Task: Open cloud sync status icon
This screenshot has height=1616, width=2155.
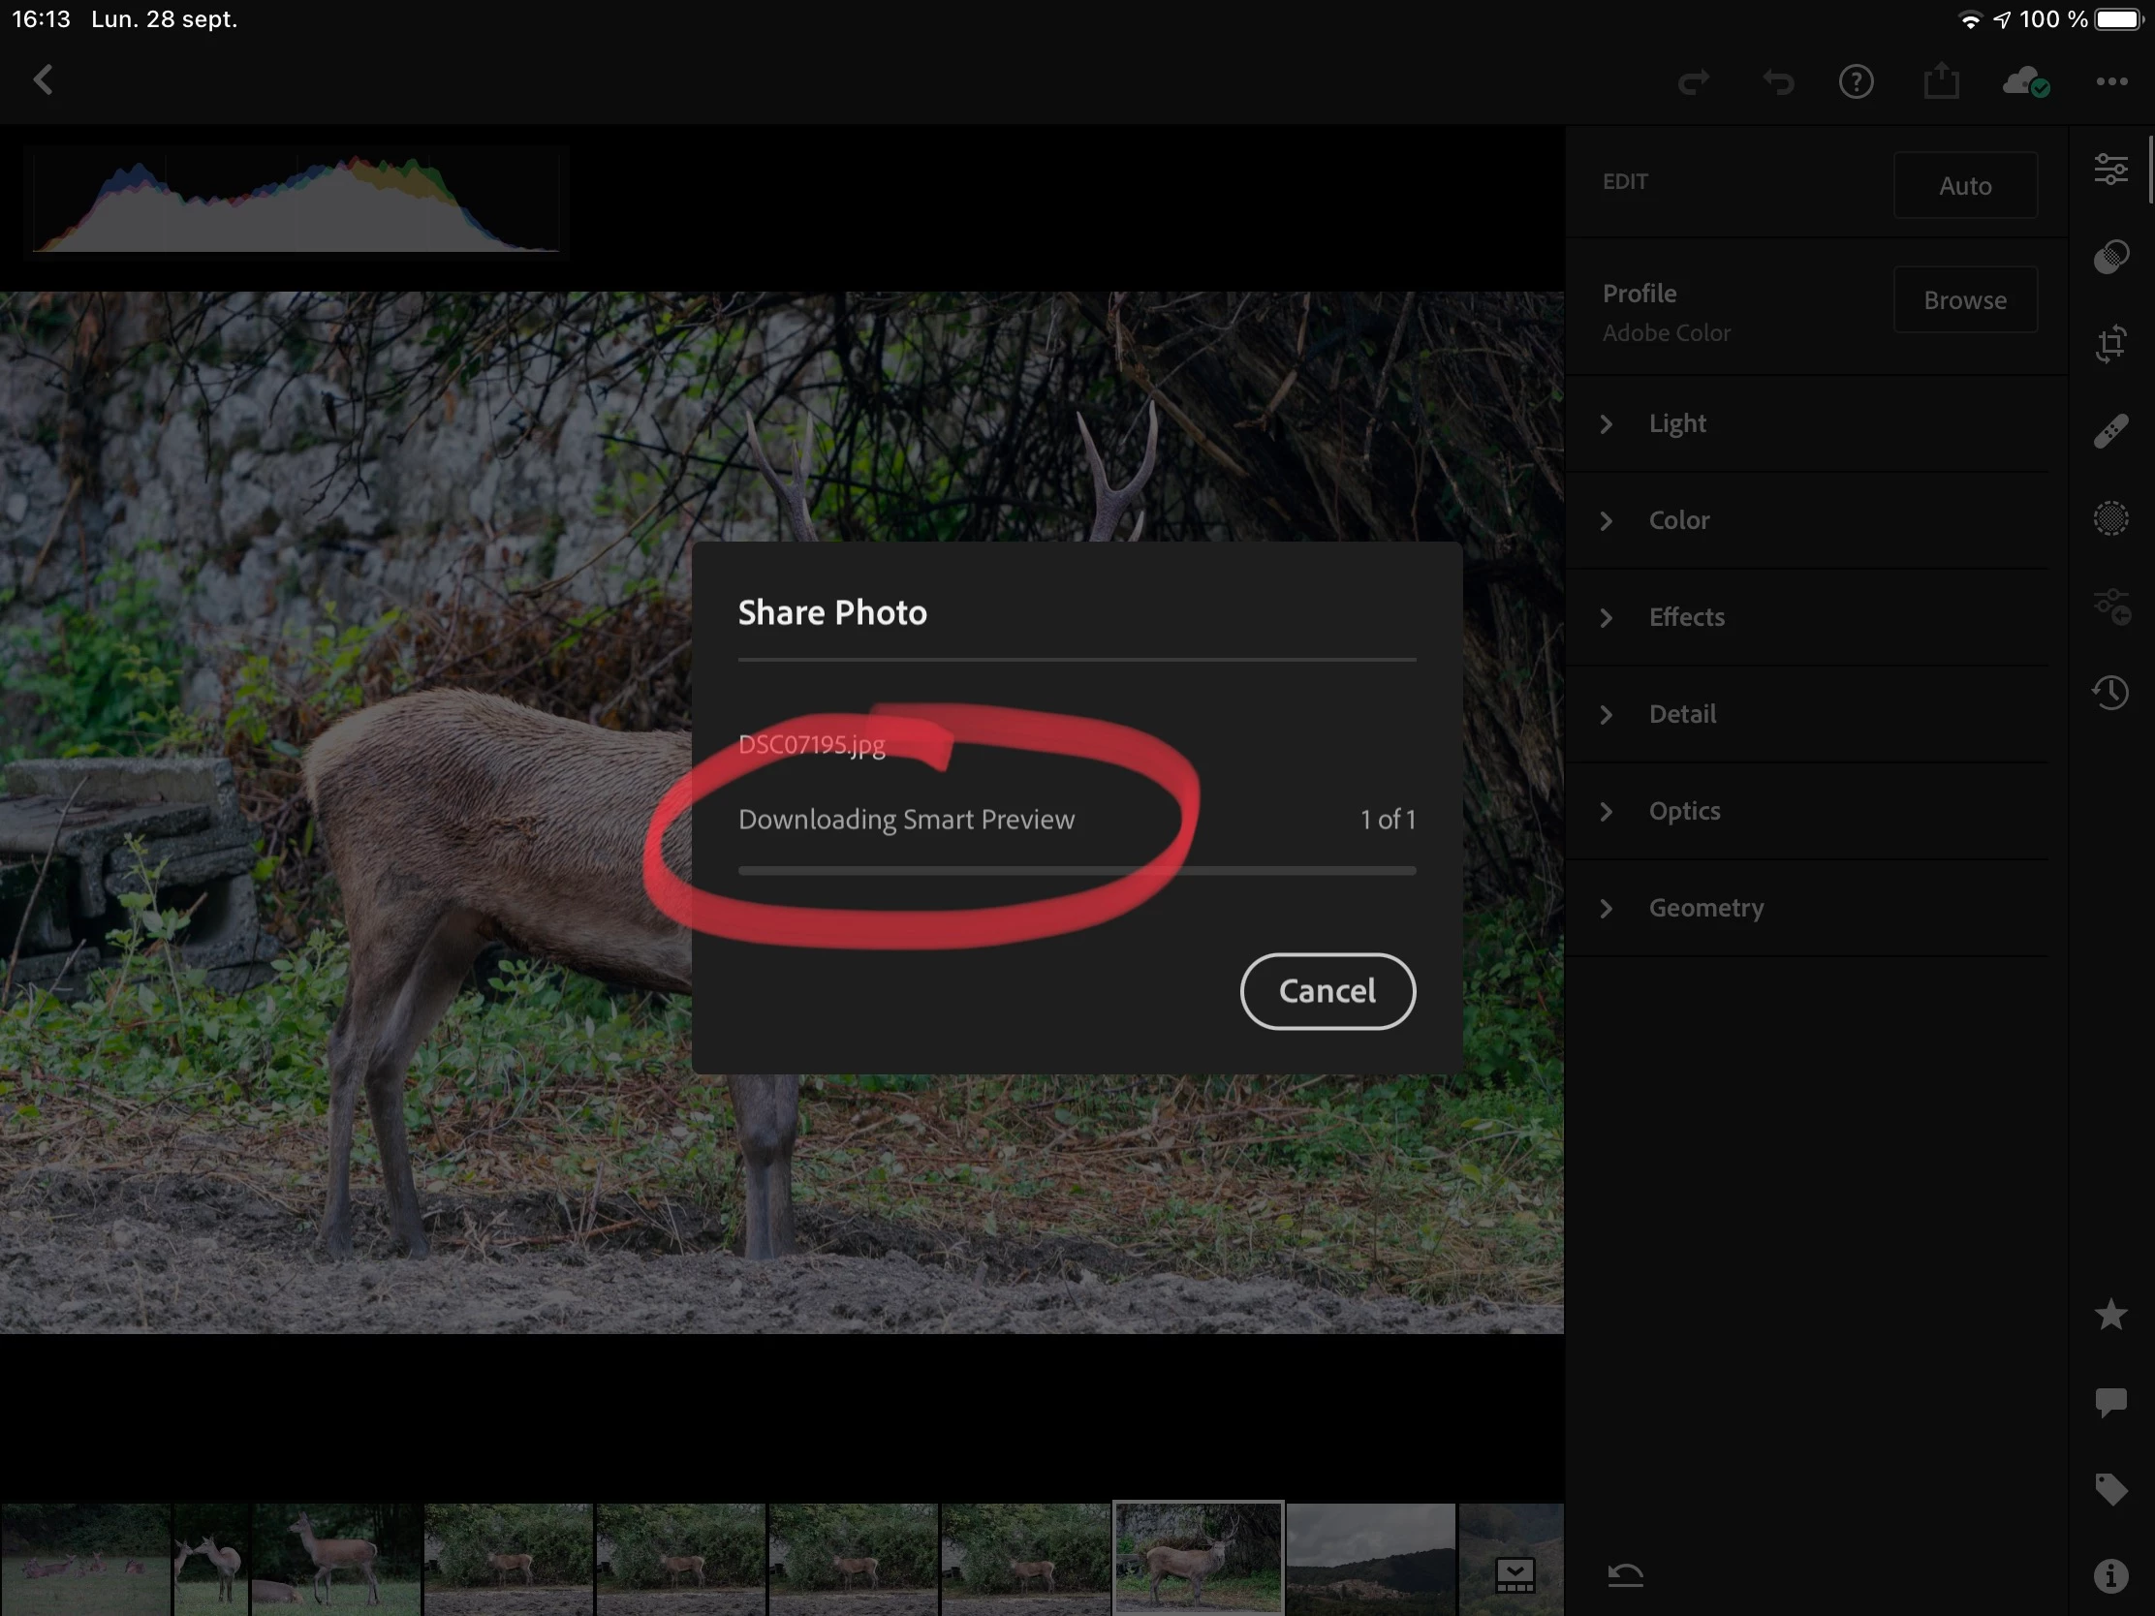Action: [2025, 81]
